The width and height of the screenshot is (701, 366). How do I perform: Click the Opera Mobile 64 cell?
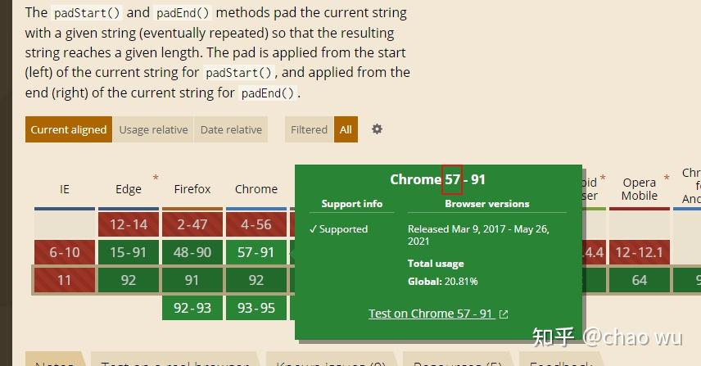point(640,280)
